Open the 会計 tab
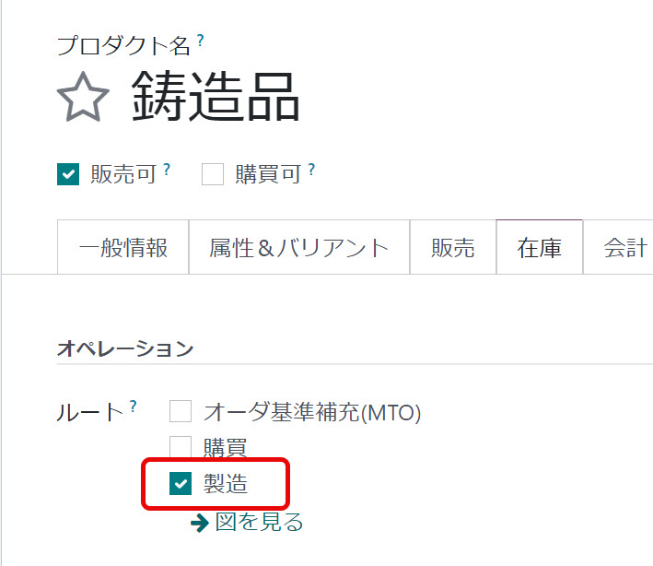This screenshot has width=653, height=566. pyautogui.click(x=624, y=247)
